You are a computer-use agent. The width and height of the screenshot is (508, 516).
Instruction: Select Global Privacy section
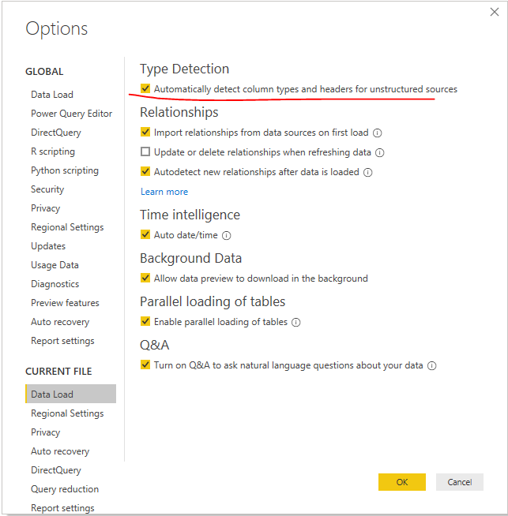coord(46,208)
